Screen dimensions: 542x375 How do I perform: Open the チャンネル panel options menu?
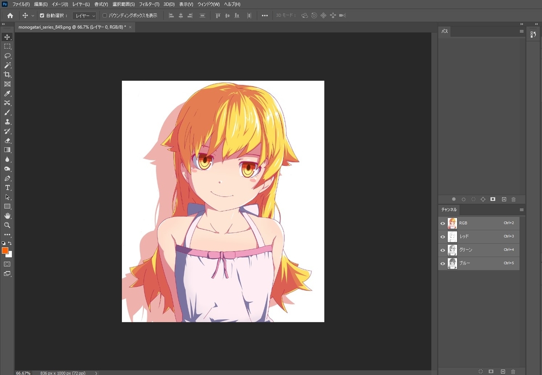[522, 210]
